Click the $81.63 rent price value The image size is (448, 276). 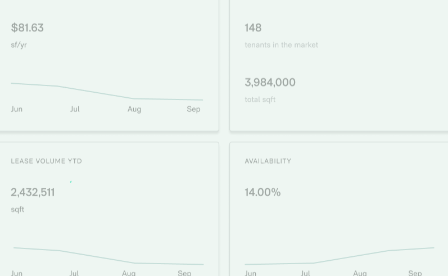coord(28,28)
